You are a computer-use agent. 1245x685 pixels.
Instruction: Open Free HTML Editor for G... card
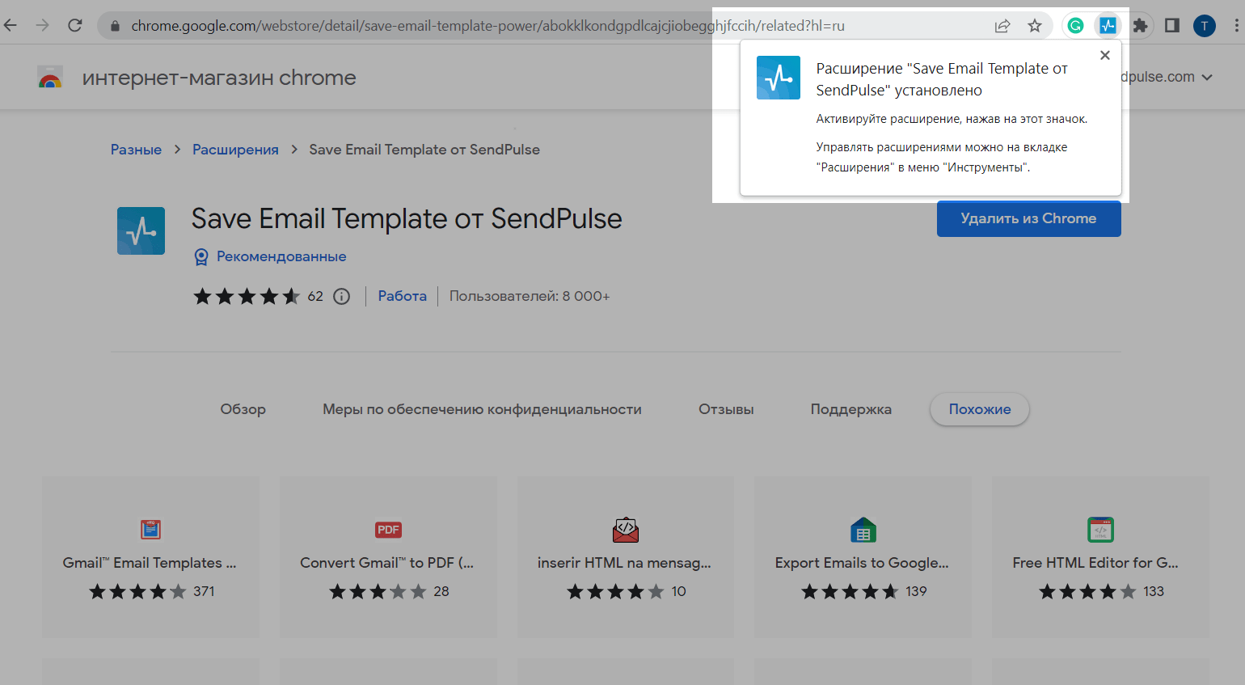(1100, 557)
